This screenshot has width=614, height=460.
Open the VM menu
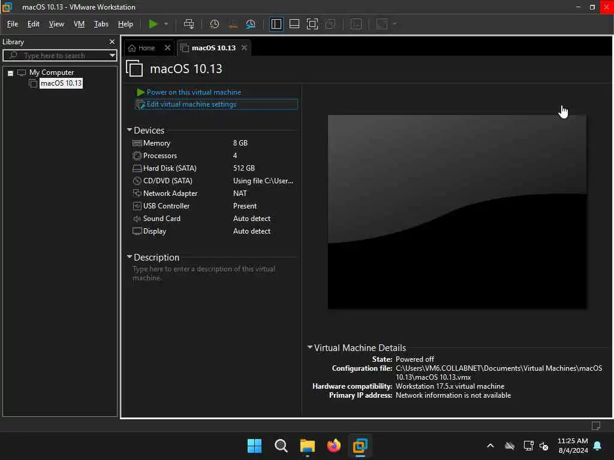point(79,24)
